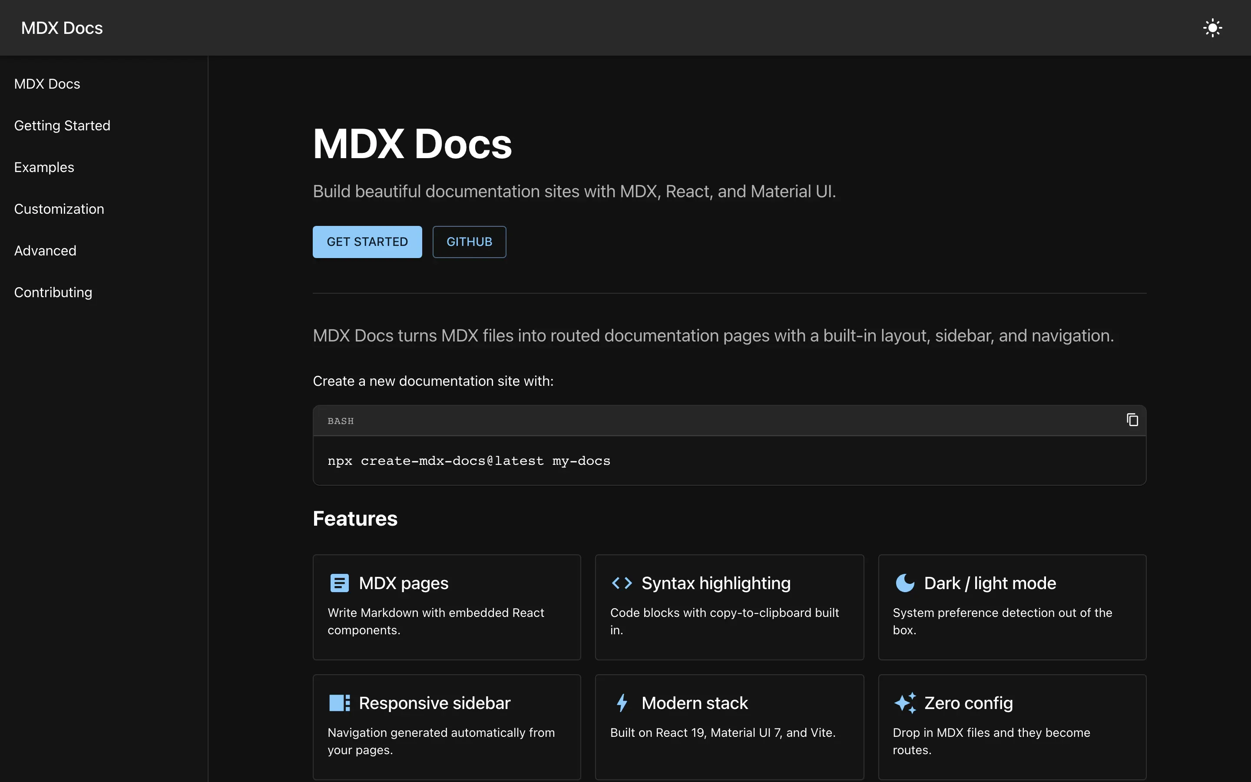Click 'Code blocks with copy-to-clipboard' description

point(724,621)
